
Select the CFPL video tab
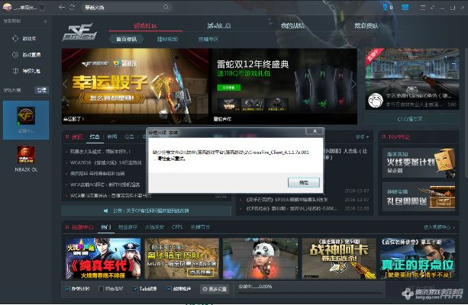pos(177,227)
